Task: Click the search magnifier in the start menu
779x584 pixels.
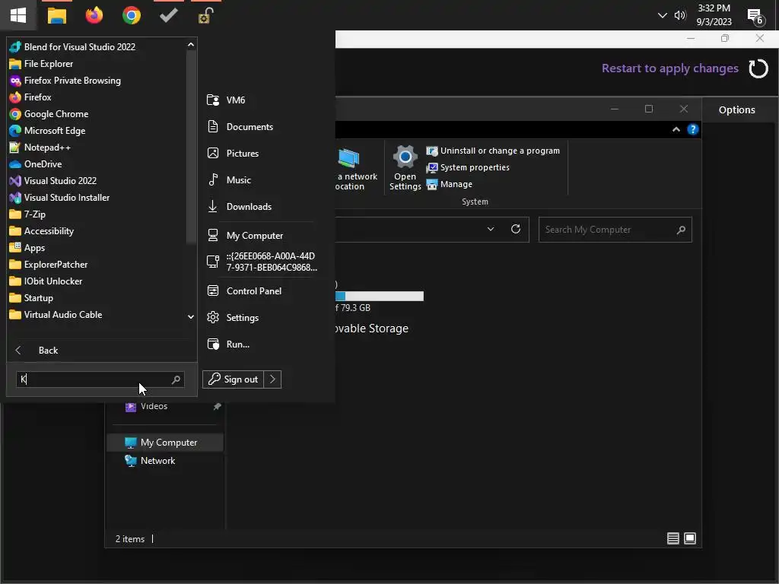Action: (176, 379)
